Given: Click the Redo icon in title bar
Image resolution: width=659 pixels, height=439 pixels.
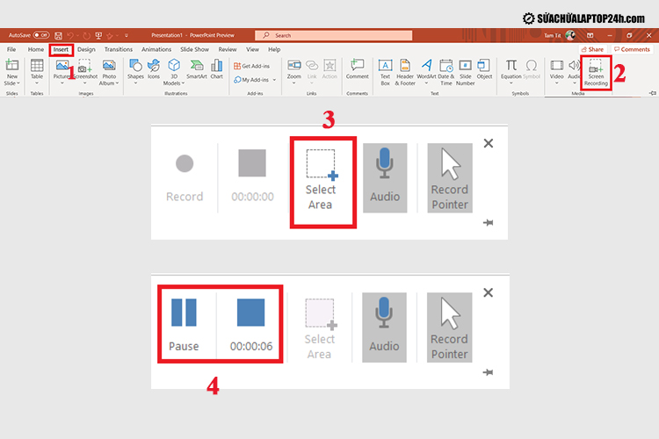Looking at the screenshot, I should point(86,35).
